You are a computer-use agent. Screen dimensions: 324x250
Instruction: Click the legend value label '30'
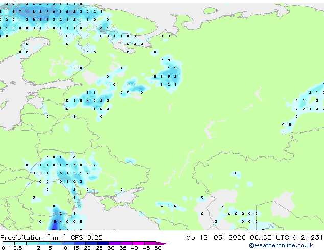pyautogui.click(x=111, y=248)
